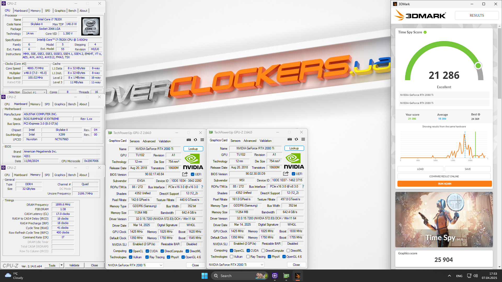
Task: Click the Time Spy score gauge indicator
Action: (478, 66)
